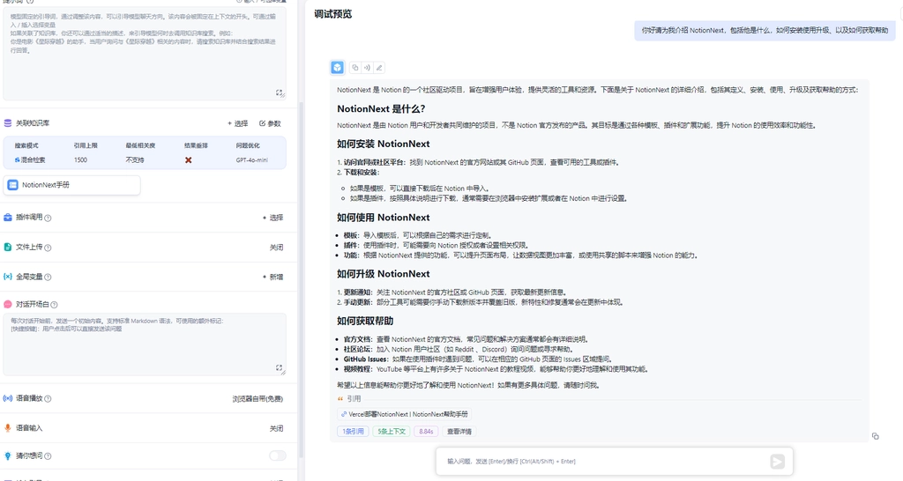This screenshot has height=481, width=903.
Task: Click the sound wave icon beside 语音播放
Action: click(8, 398)
